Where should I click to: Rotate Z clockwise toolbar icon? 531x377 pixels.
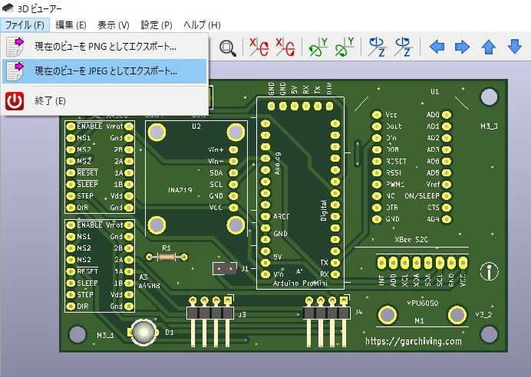click(377, 47)
